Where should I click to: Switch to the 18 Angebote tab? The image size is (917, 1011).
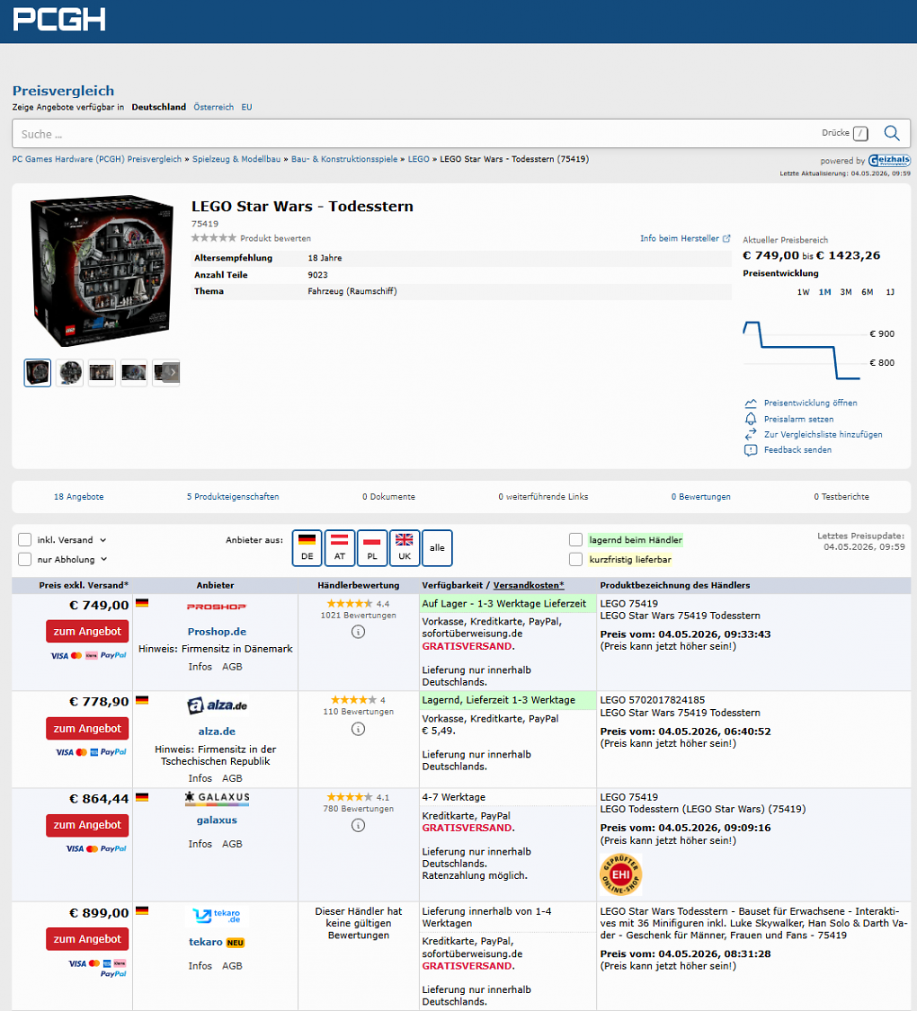point(79,496)
